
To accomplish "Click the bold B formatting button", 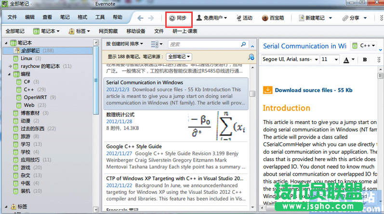I will (x=365, y=60).
